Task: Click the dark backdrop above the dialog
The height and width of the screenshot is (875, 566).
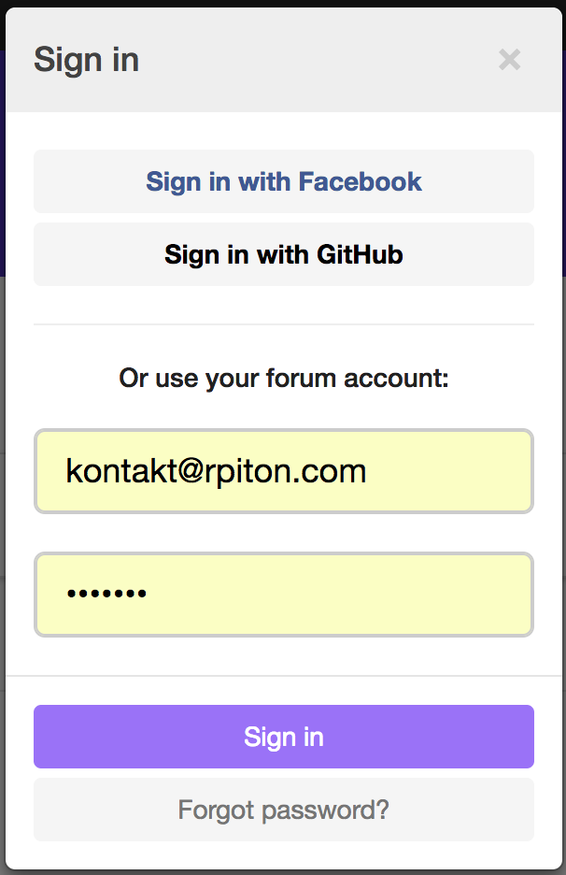Action: click(280, 4)
